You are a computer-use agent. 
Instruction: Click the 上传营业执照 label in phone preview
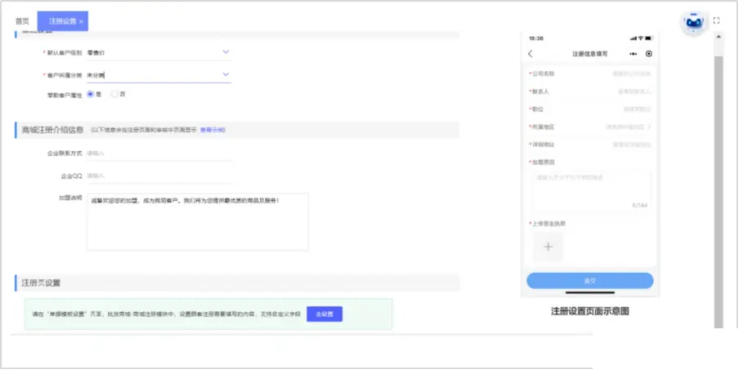pos(549,224)
